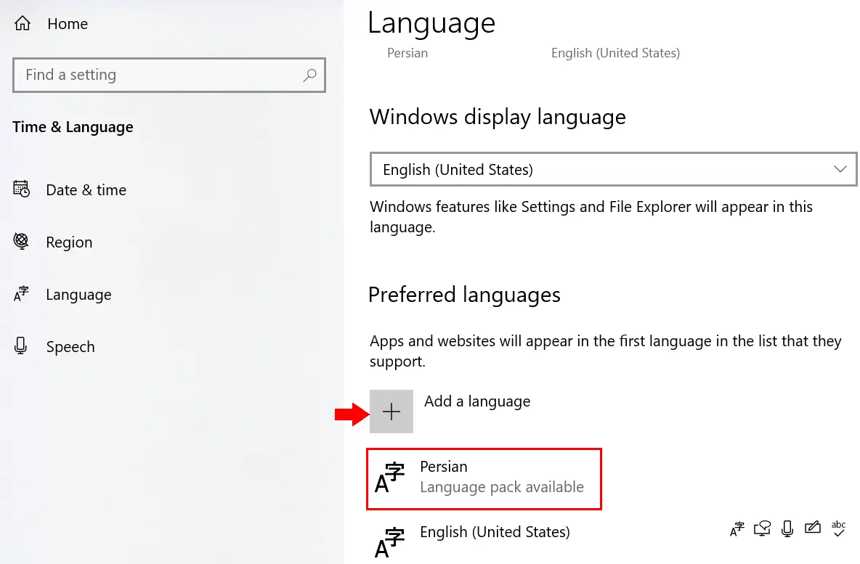The height and width of the screenshot is (564, 860).
Task: Click the Speech microphone icon
Action: pos(21,346)
